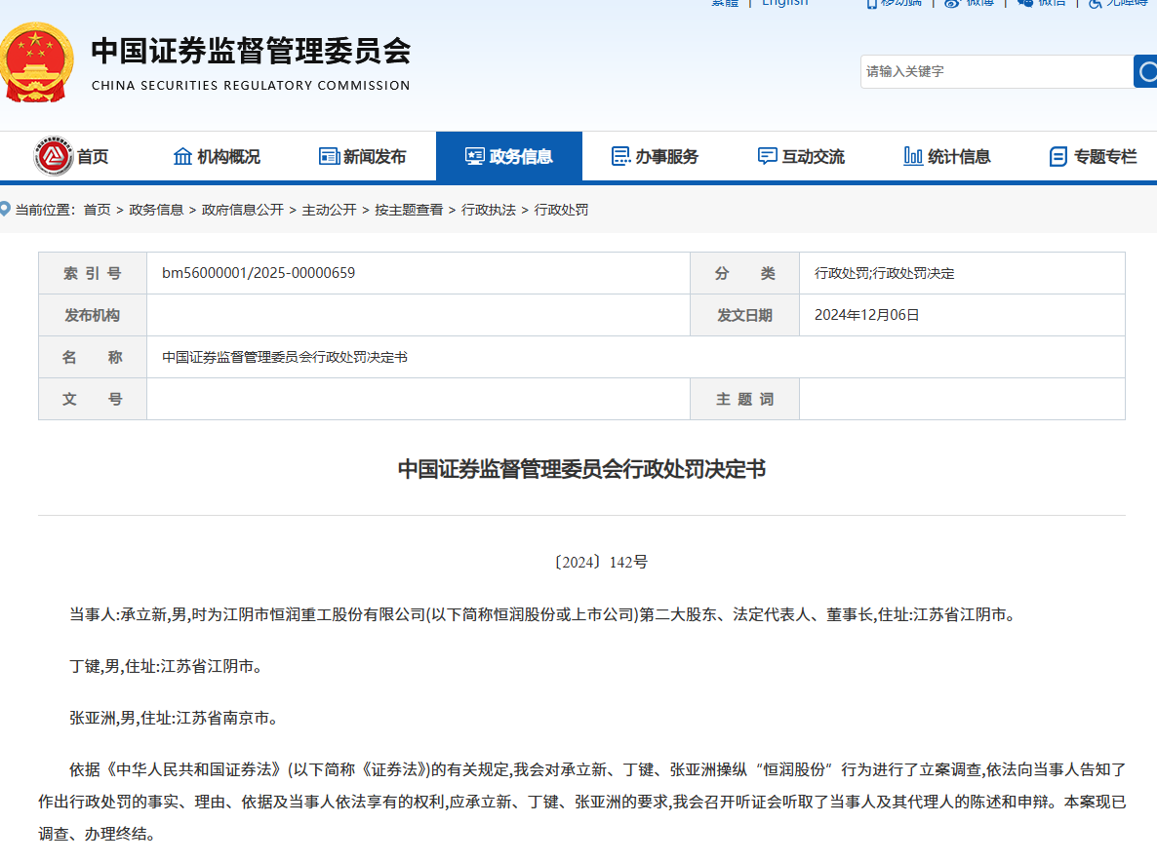Click the 移动端 mobile phone icon

pyautogui.click(x=873, y=5)
